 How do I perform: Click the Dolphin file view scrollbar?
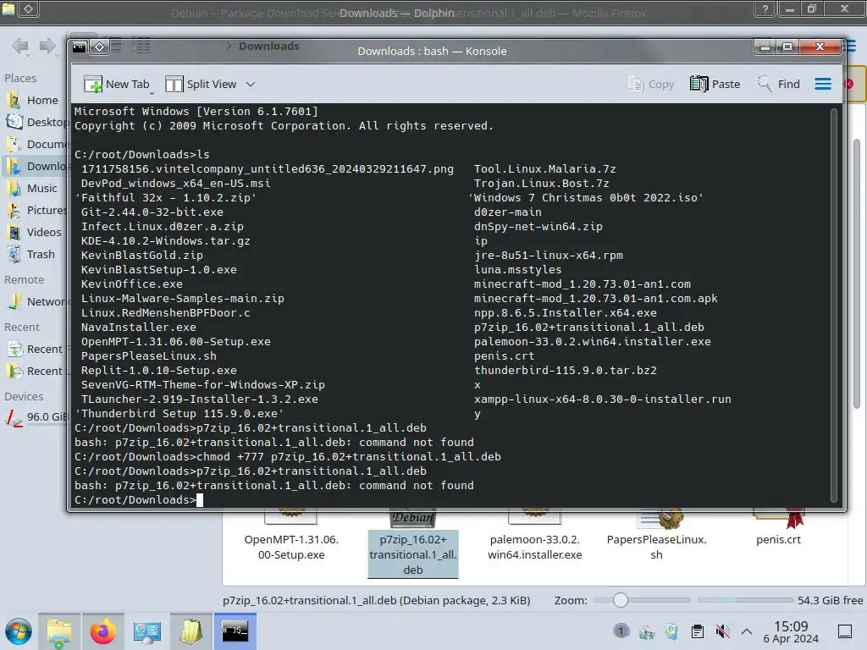tap(857, 273)
